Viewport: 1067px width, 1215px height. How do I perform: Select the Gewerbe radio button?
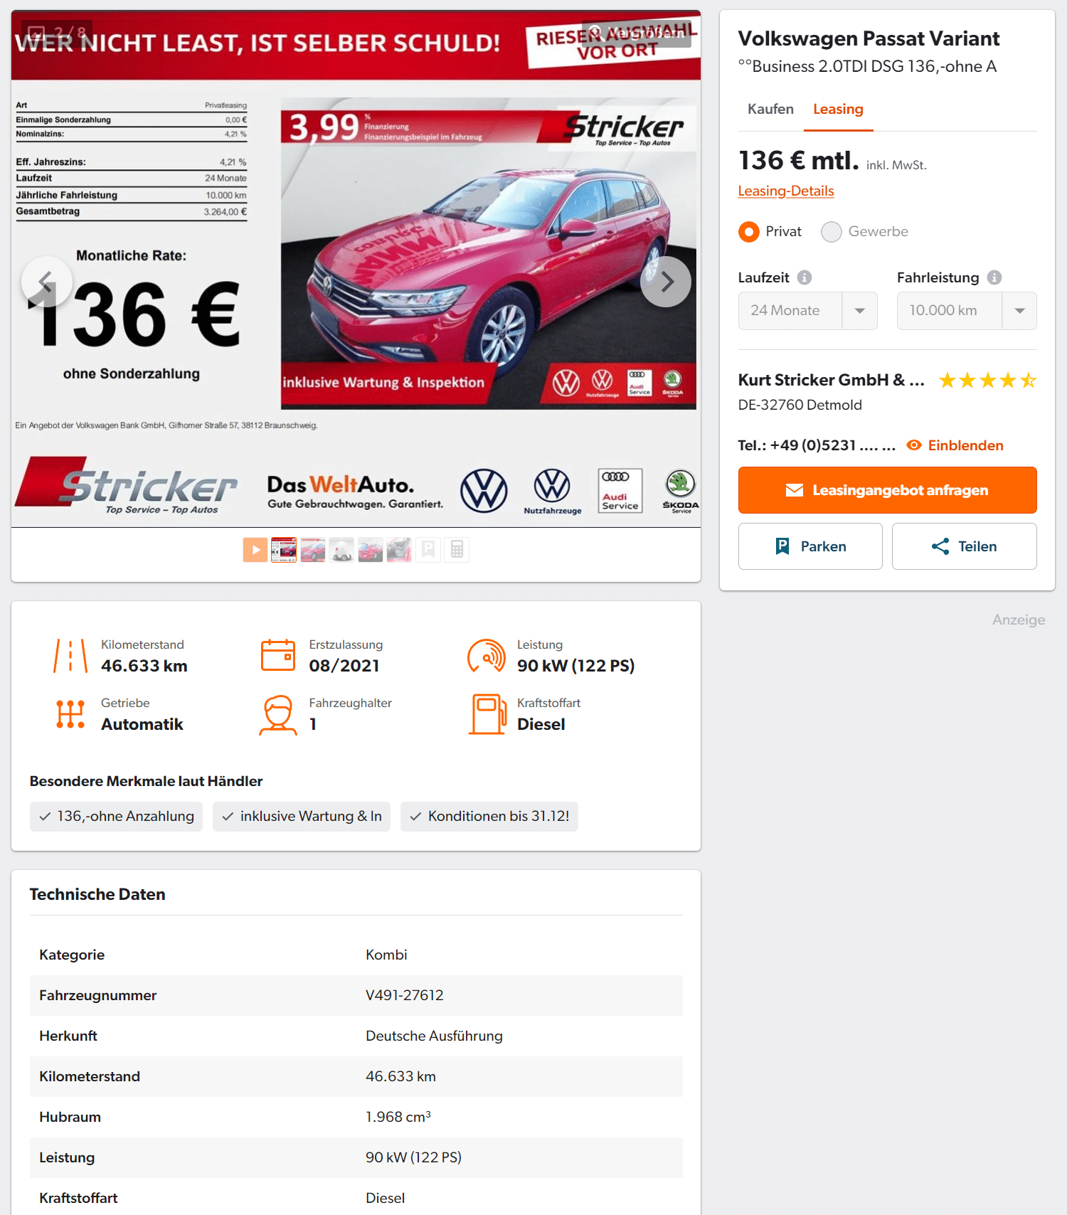[832, 232]
